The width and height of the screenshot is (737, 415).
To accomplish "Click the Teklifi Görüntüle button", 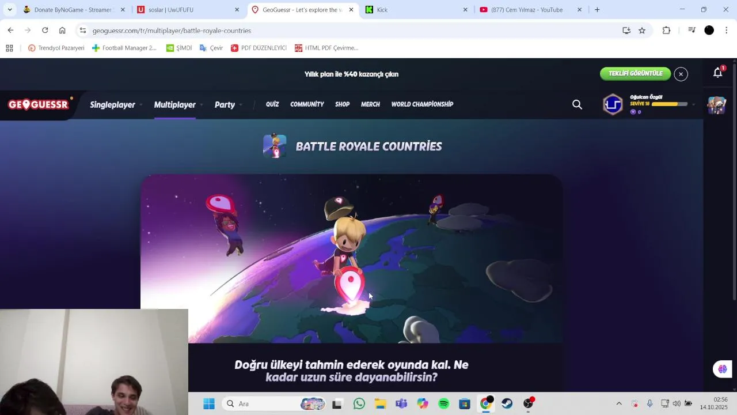I will (x=635, y=74).
